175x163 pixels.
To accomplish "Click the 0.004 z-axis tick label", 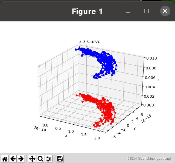I will (x=150, y=87).
